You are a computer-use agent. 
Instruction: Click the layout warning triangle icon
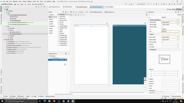click(x=147, y=12)
